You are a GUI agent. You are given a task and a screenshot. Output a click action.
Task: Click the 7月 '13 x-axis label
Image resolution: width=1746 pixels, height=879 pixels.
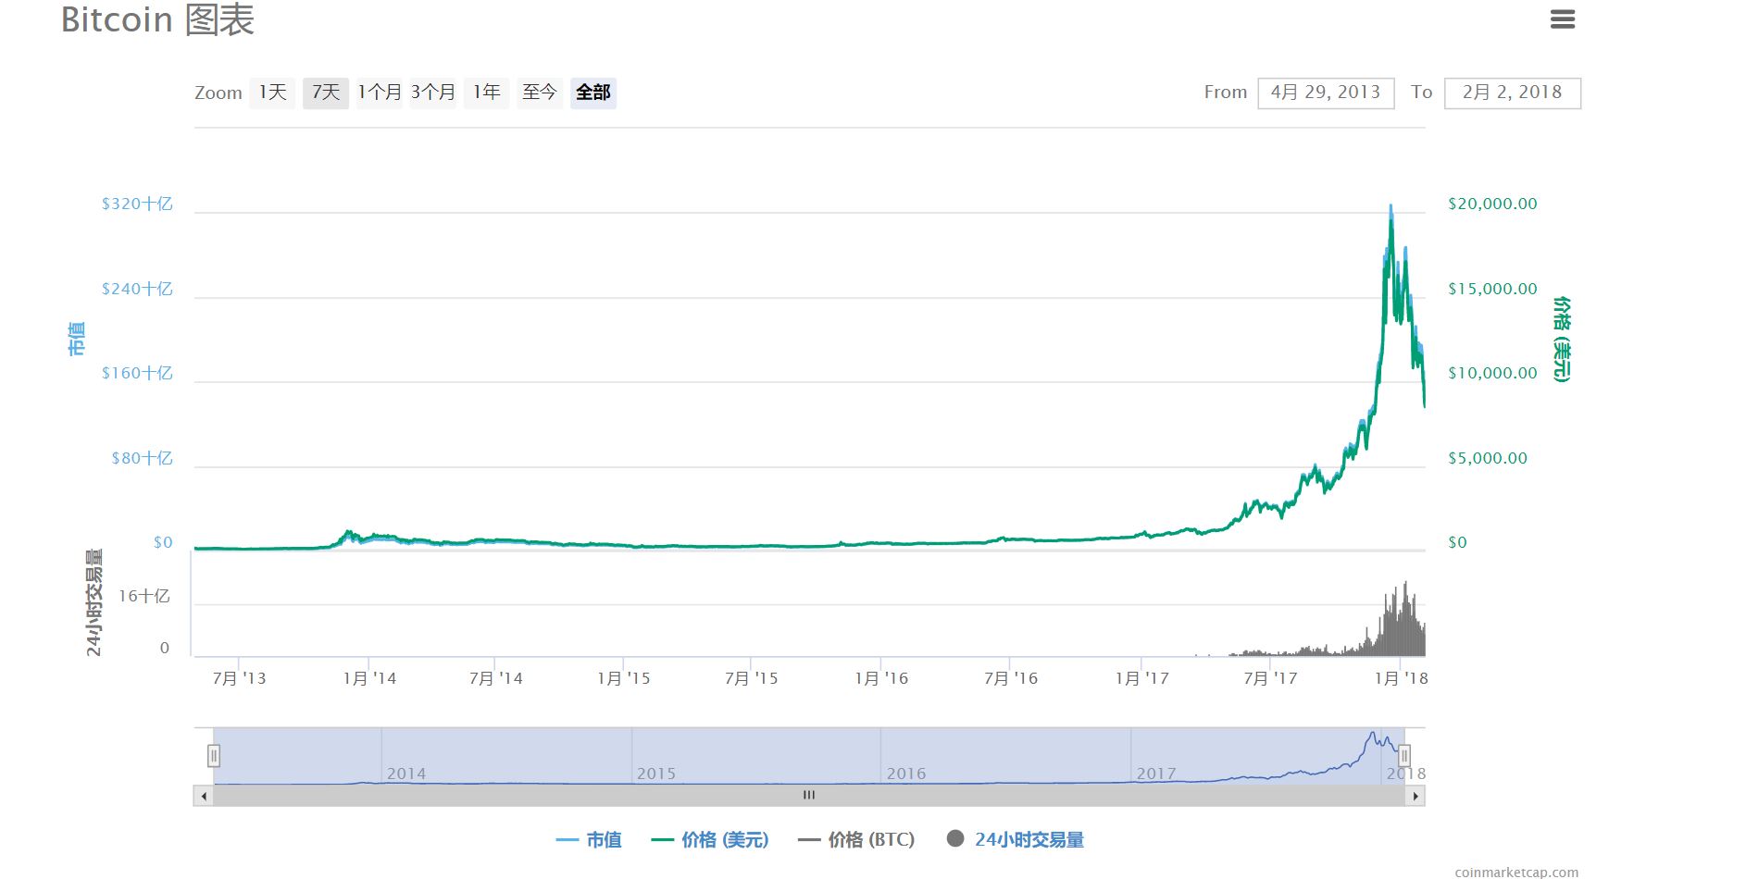point(239,678)
